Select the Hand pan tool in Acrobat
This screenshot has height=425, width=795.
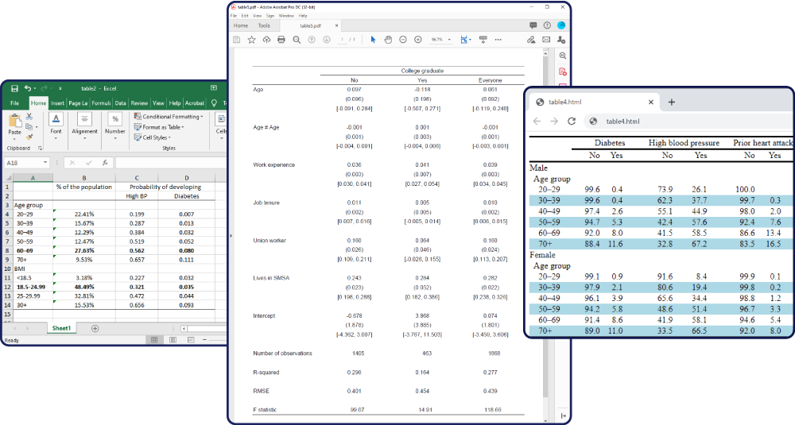(388, 40)
